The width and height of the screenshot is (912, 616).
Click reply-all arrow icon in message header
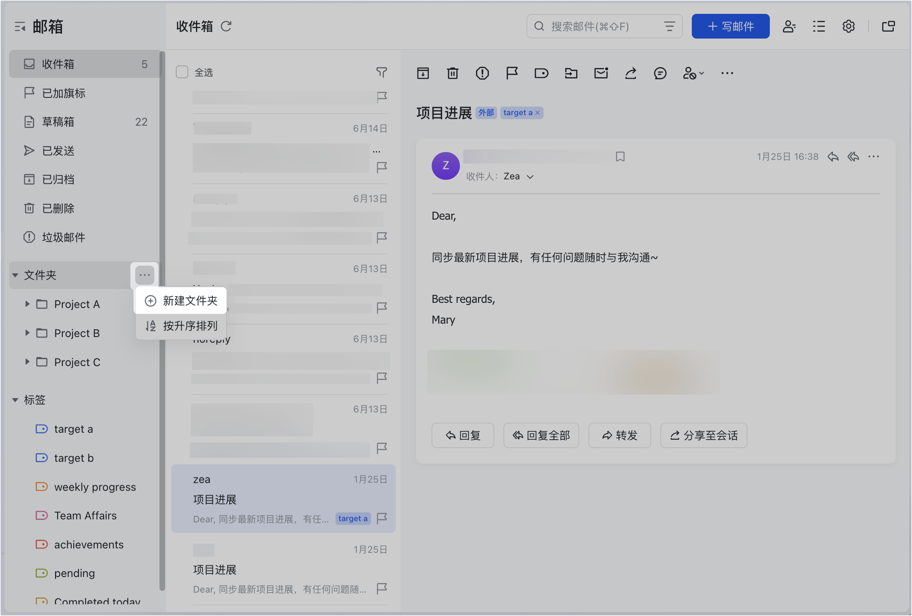[853, 156]
